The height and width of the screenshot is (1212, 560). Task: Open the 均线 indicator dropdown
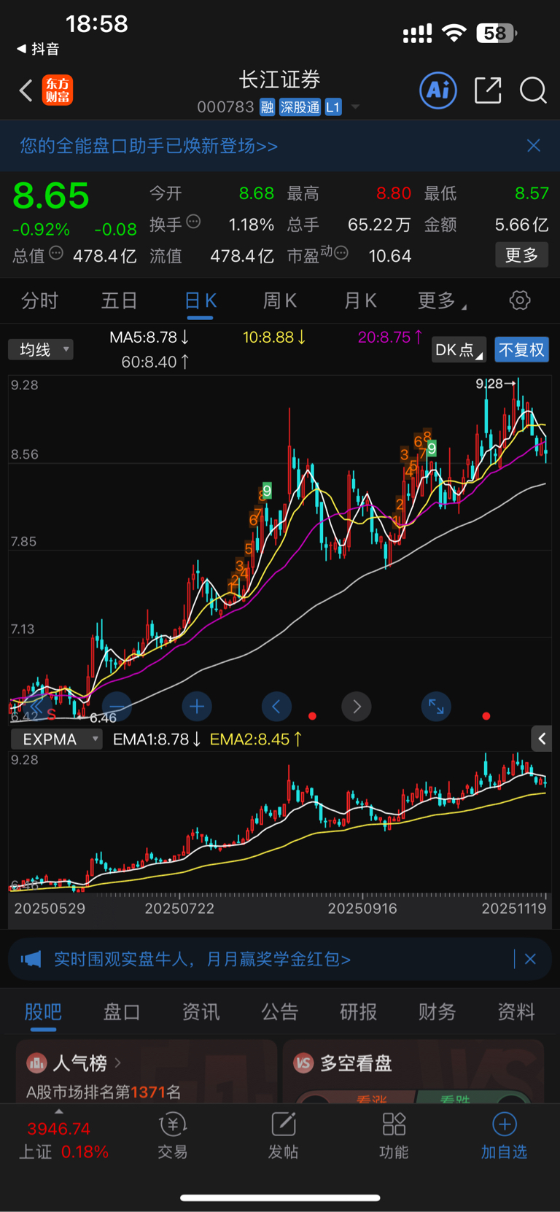click(41, 349)
